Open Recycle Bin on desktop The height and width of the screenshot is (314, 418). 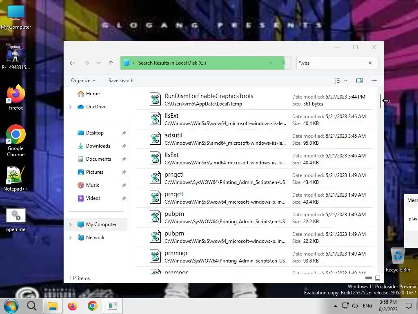pos(398,260)
